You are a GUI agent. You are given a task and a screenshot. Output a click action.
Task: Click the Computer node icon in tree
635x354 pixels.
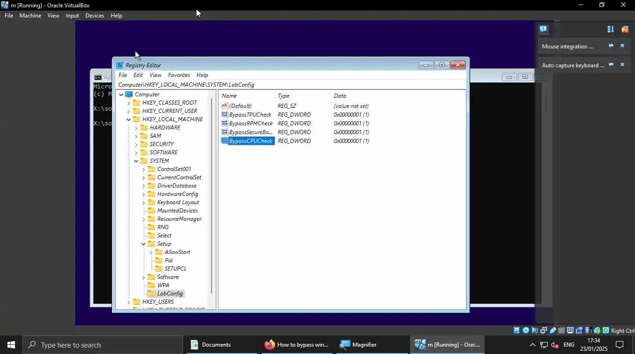(129, 94)
